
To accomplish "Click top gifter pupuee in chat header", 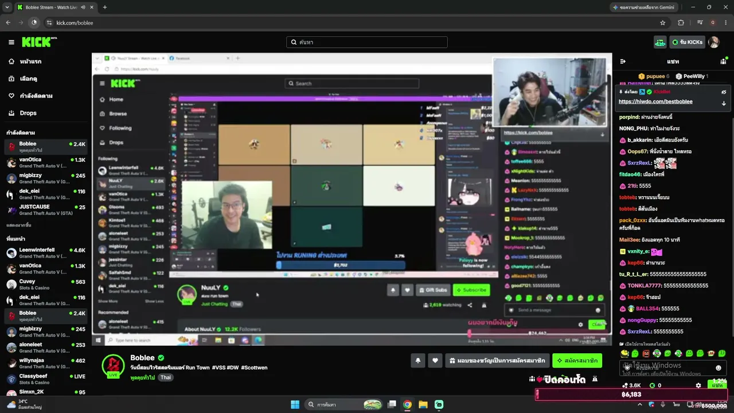I will point(655,76).
